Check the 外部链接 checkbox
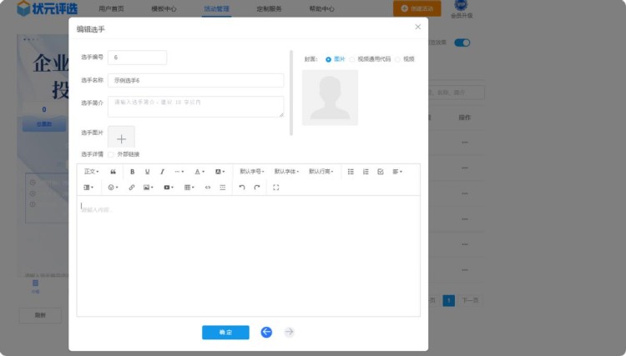 pyautogui.click(x=111, y=154)
